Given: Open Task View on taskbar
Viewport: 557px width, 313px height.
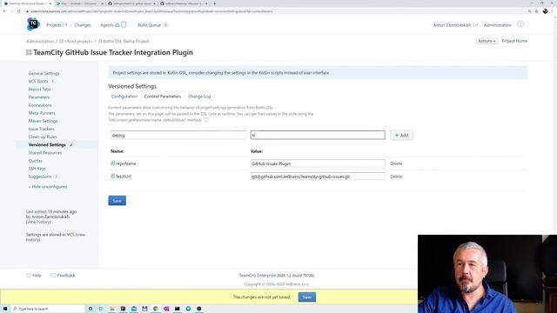Looking at the screenshot, I should pyautogui.click(x=101, y=309).
